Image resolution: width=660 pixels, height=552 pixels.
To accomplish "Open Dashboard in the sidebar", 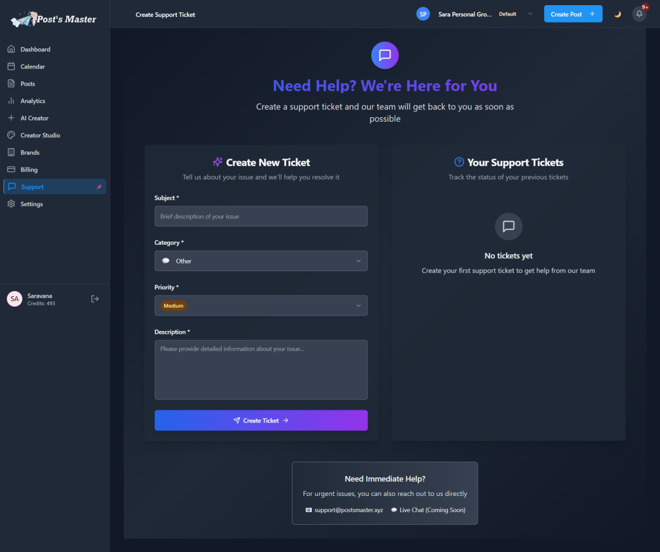I will click(35, 50).
